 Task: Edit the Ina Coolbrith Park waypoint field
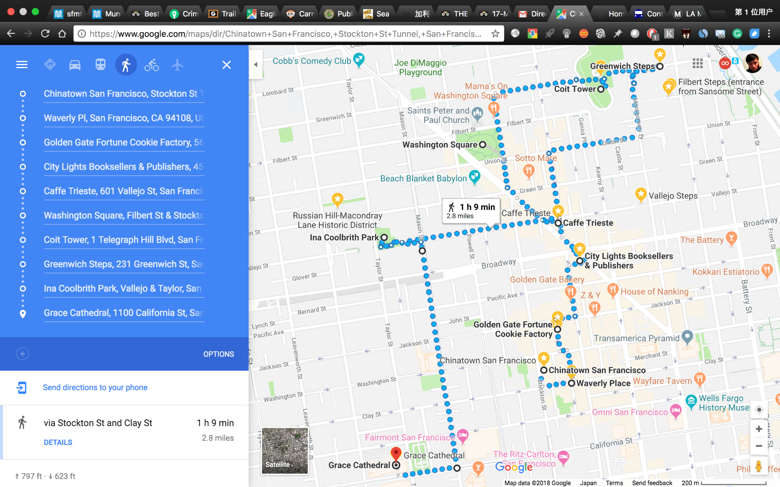tap(124, 288)
